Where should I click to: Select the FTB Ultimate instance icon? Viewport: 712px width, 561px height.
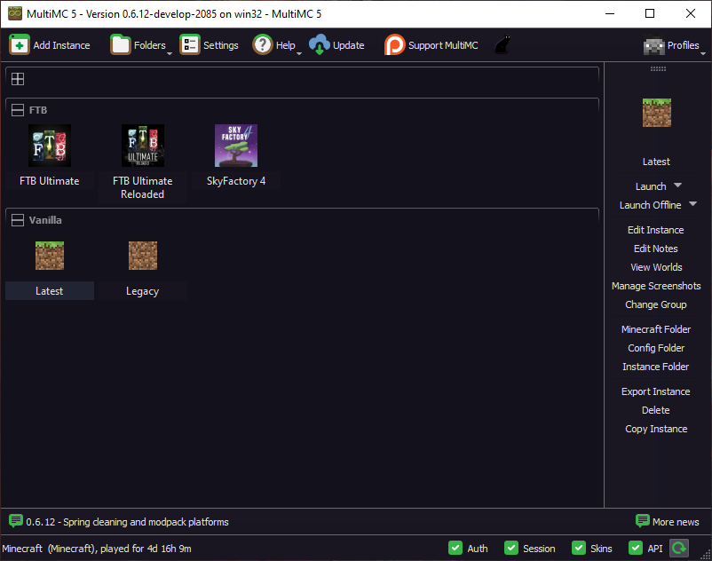(x=50, y=146)
